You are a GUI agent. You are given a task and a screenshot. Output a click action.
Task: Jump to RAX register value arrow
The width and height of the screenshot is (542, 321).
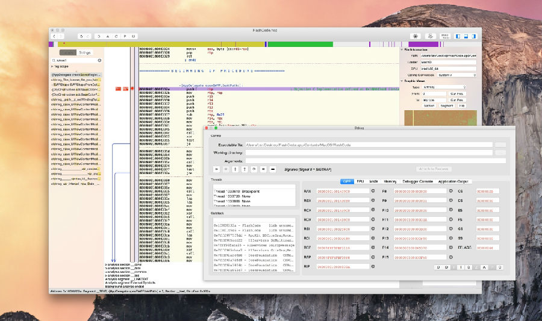coord(372,191)
